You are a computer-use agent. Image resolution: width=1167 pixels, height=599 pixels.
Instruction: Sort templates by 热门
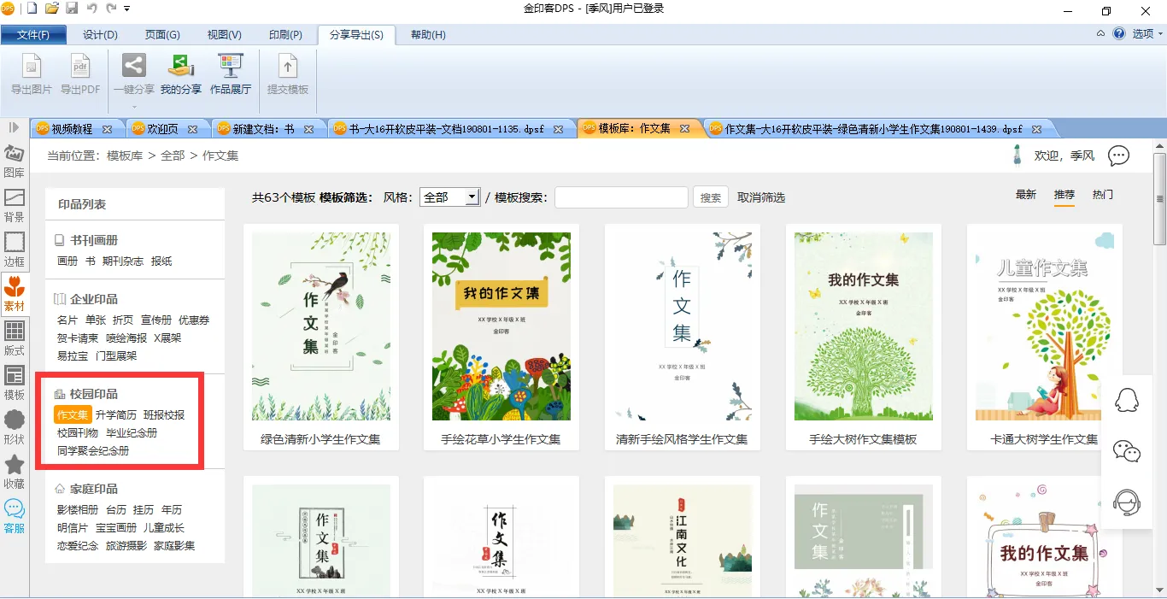pyautogui.click(x=1103, y=195)
